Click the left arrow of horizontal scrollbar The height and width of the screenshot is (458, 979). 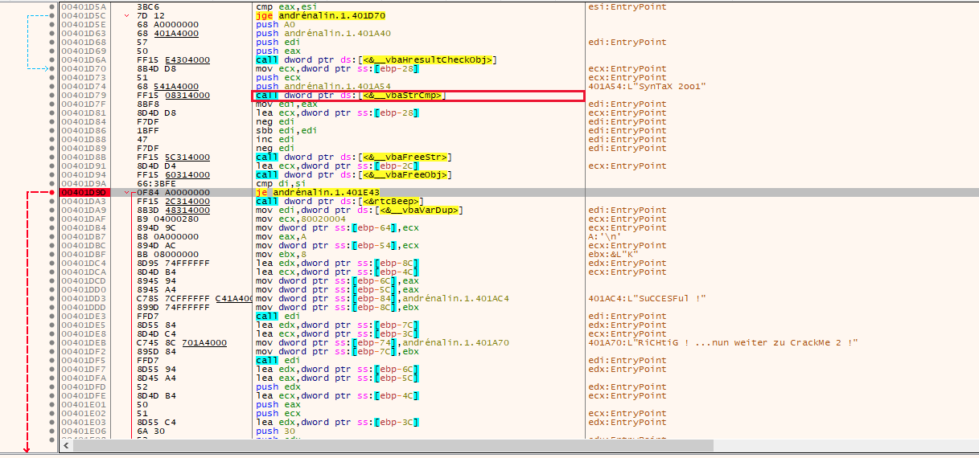pyautogui.click(x=66, y=444)
